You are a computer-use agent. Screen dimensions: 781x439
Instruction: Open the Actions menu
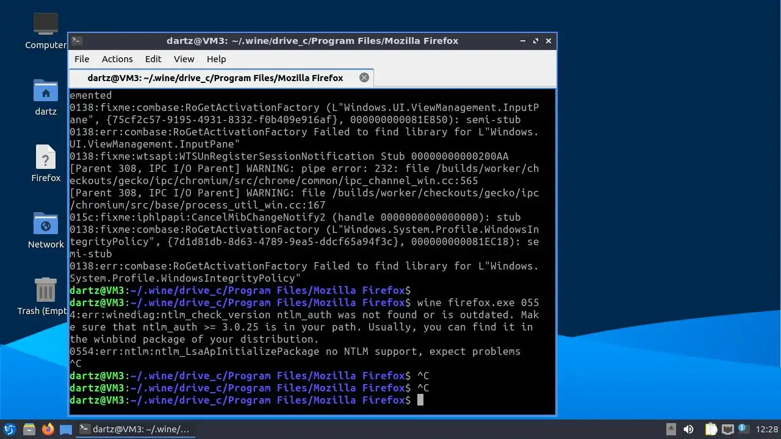[117, 59]
